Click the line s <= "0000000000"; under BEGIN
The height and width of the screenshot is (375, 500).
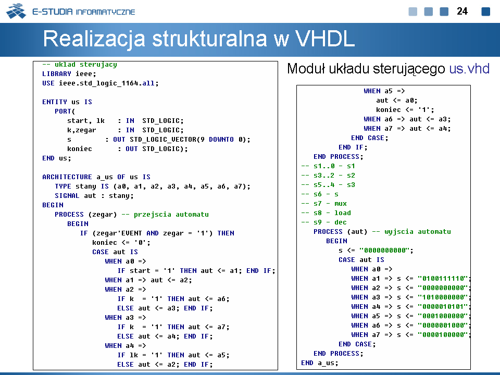click(376, 251)
